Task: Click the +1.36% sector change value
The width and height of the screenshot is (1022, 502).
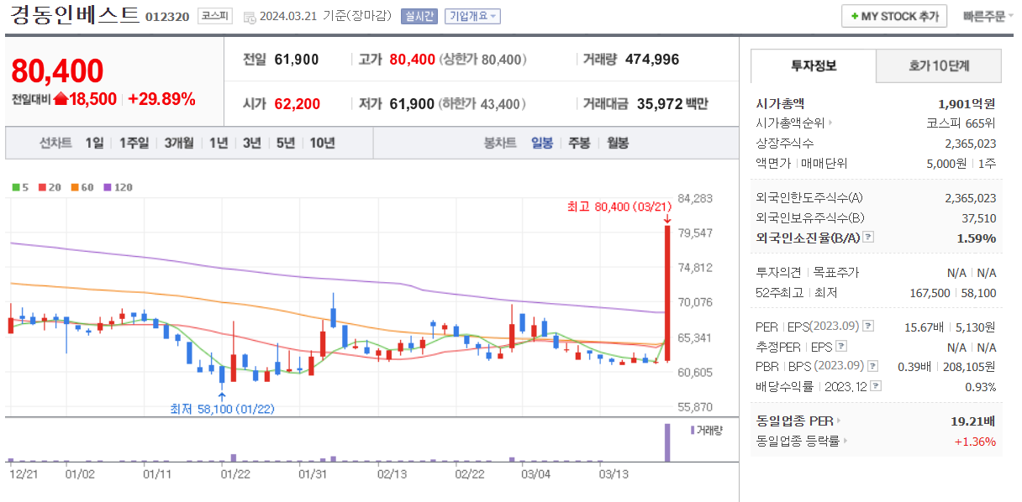Action: tap(975, 442)
